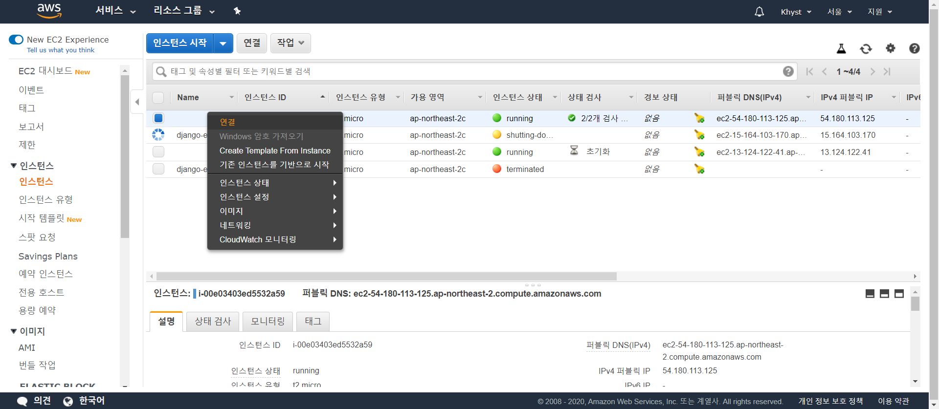
Task: Click the alarm icon for the 54.180.113.125 row
Action: coord(699,118)
